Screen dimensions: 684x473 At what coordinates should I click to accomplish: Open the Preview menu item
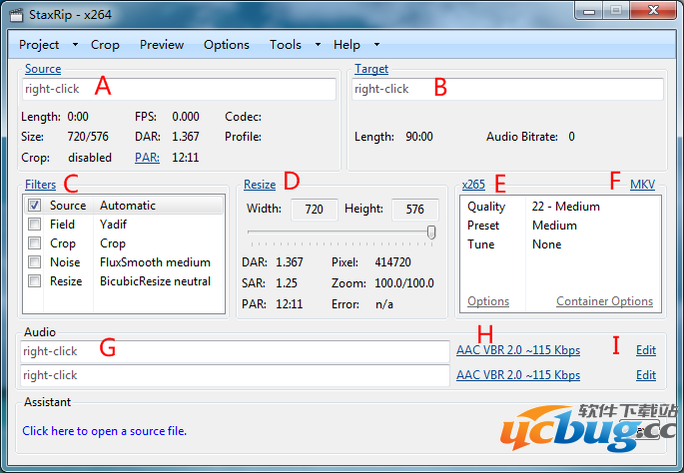coord(162,45)
